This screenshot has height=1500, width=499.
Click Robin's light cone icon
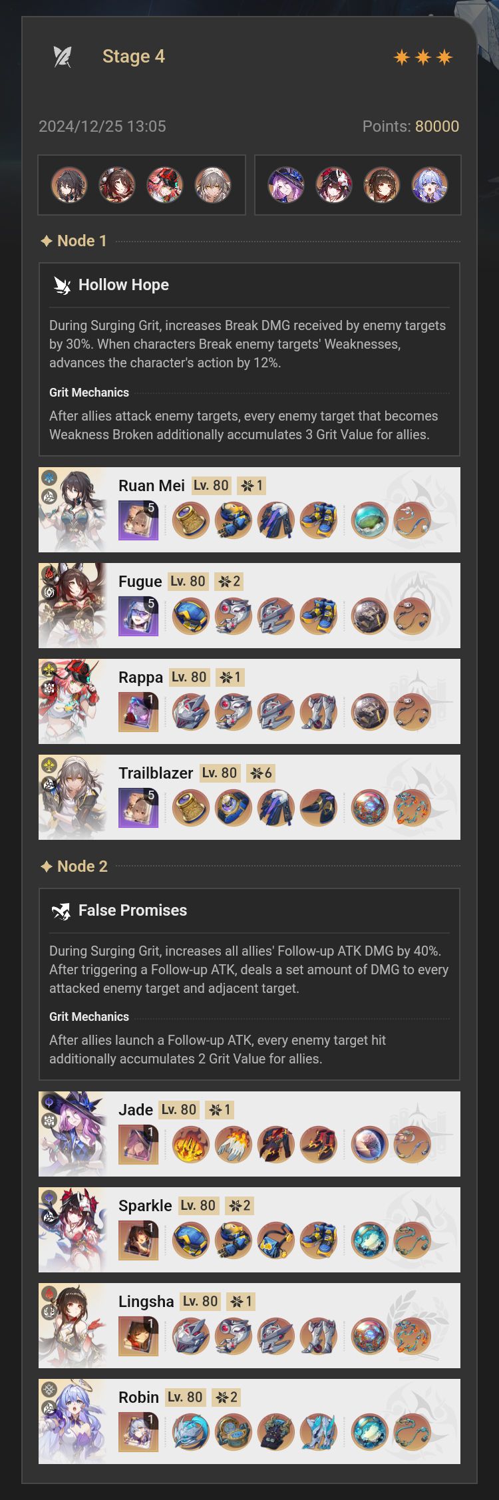click(x=138, y=1432)
